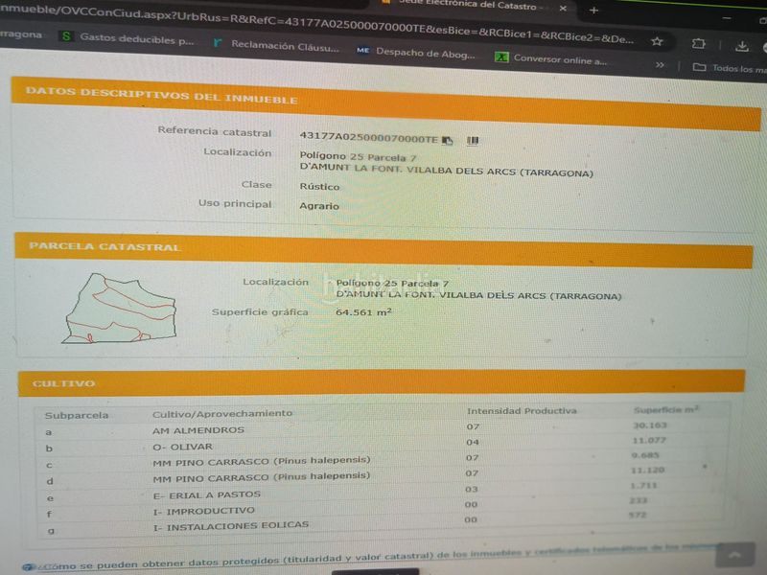Open the Todos los marcadores folder
767x575 pixels.
point(730,68)
